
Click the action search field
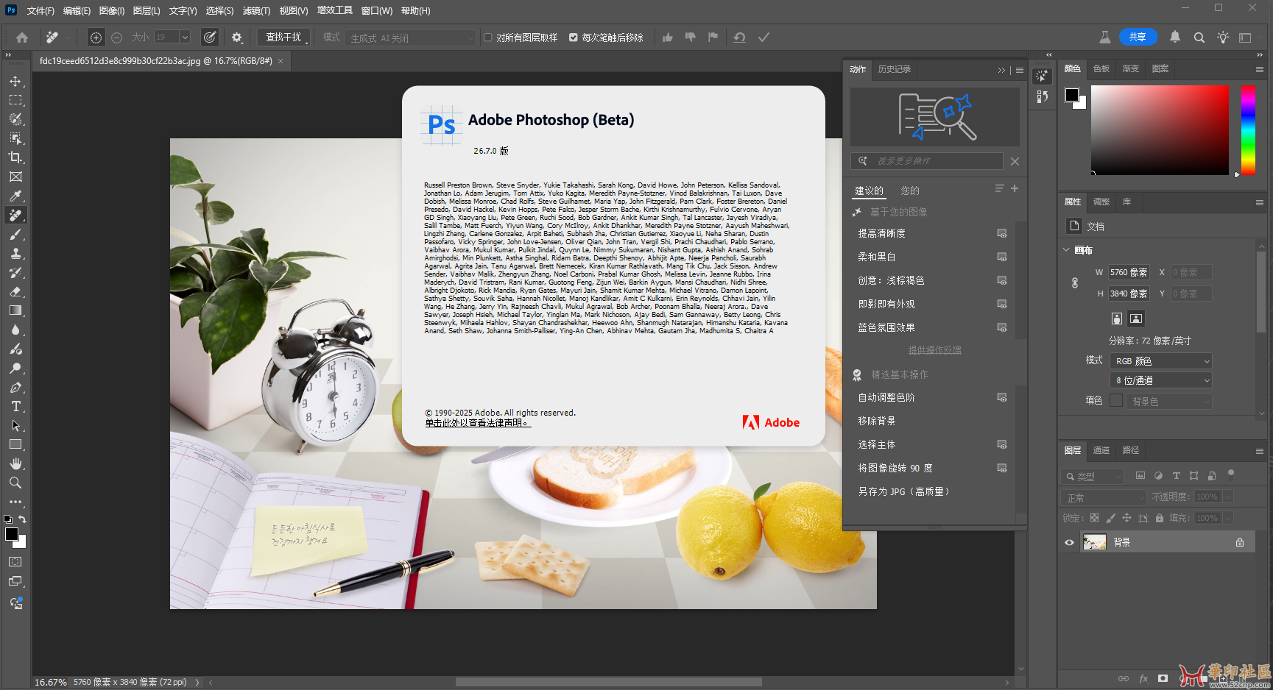coord(927,160)
